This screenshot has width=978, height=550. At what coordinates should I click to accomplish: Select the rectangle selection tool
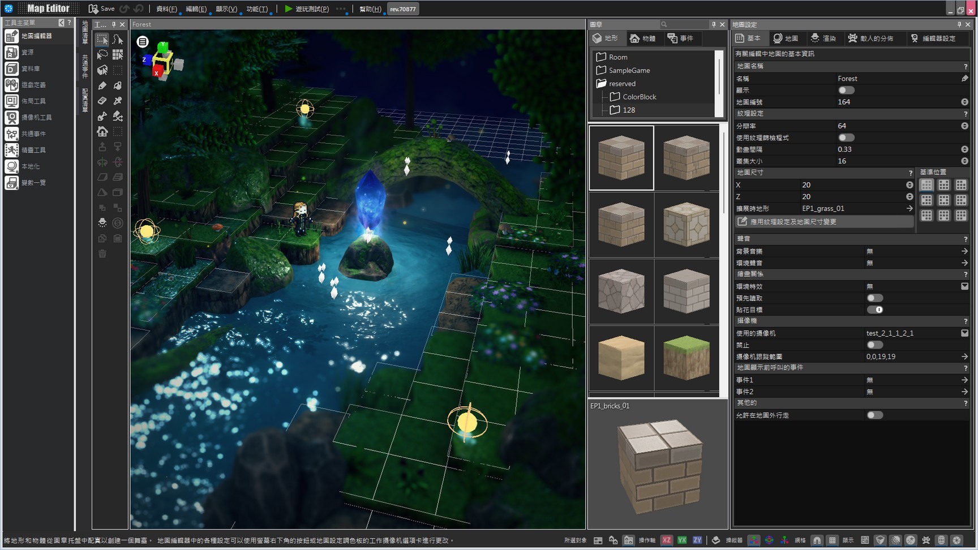coord(102,39)
